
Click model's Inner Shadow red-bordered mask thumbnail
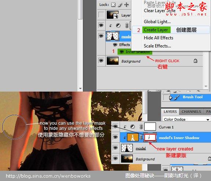[150, 137]
